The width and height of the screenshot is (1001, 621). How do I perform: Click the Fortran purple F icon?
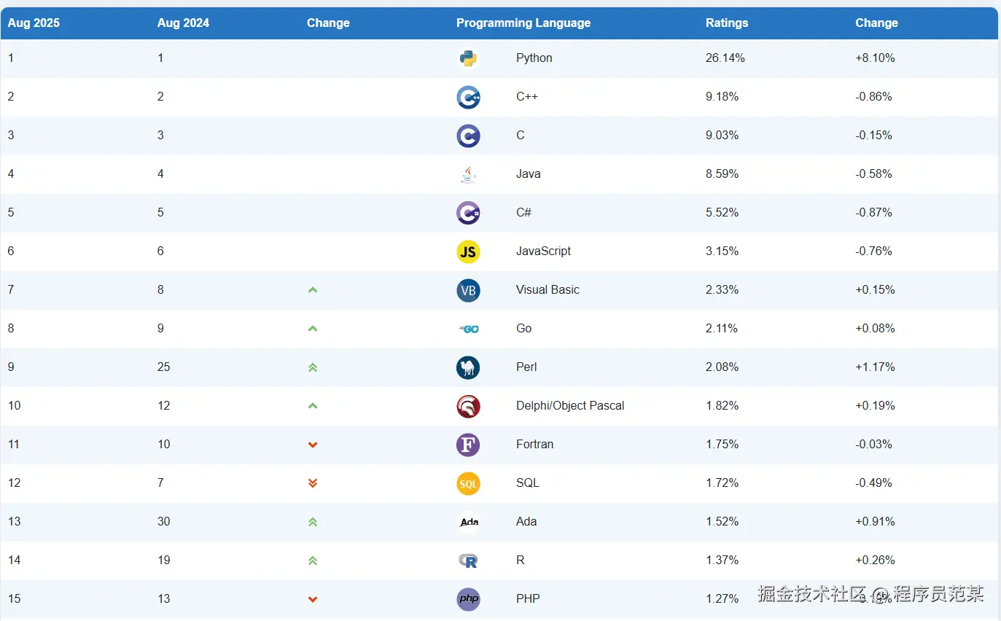click(x=468, y=445)
